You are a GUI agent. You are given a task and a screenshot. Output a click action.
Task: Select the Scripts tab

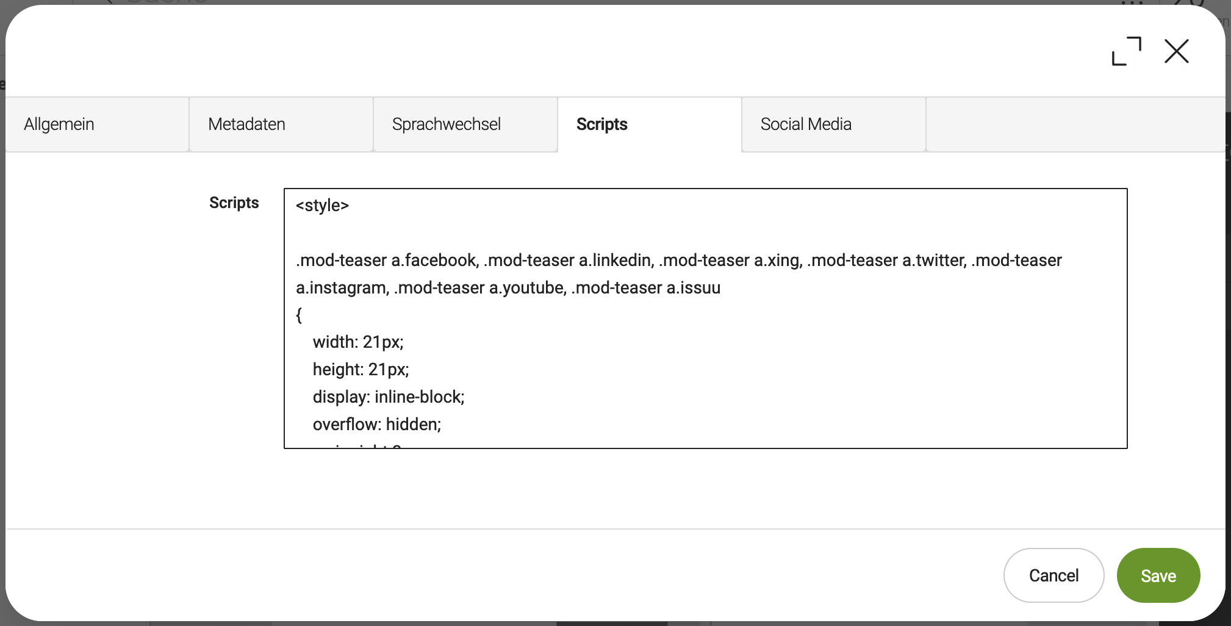click(601, 124)
